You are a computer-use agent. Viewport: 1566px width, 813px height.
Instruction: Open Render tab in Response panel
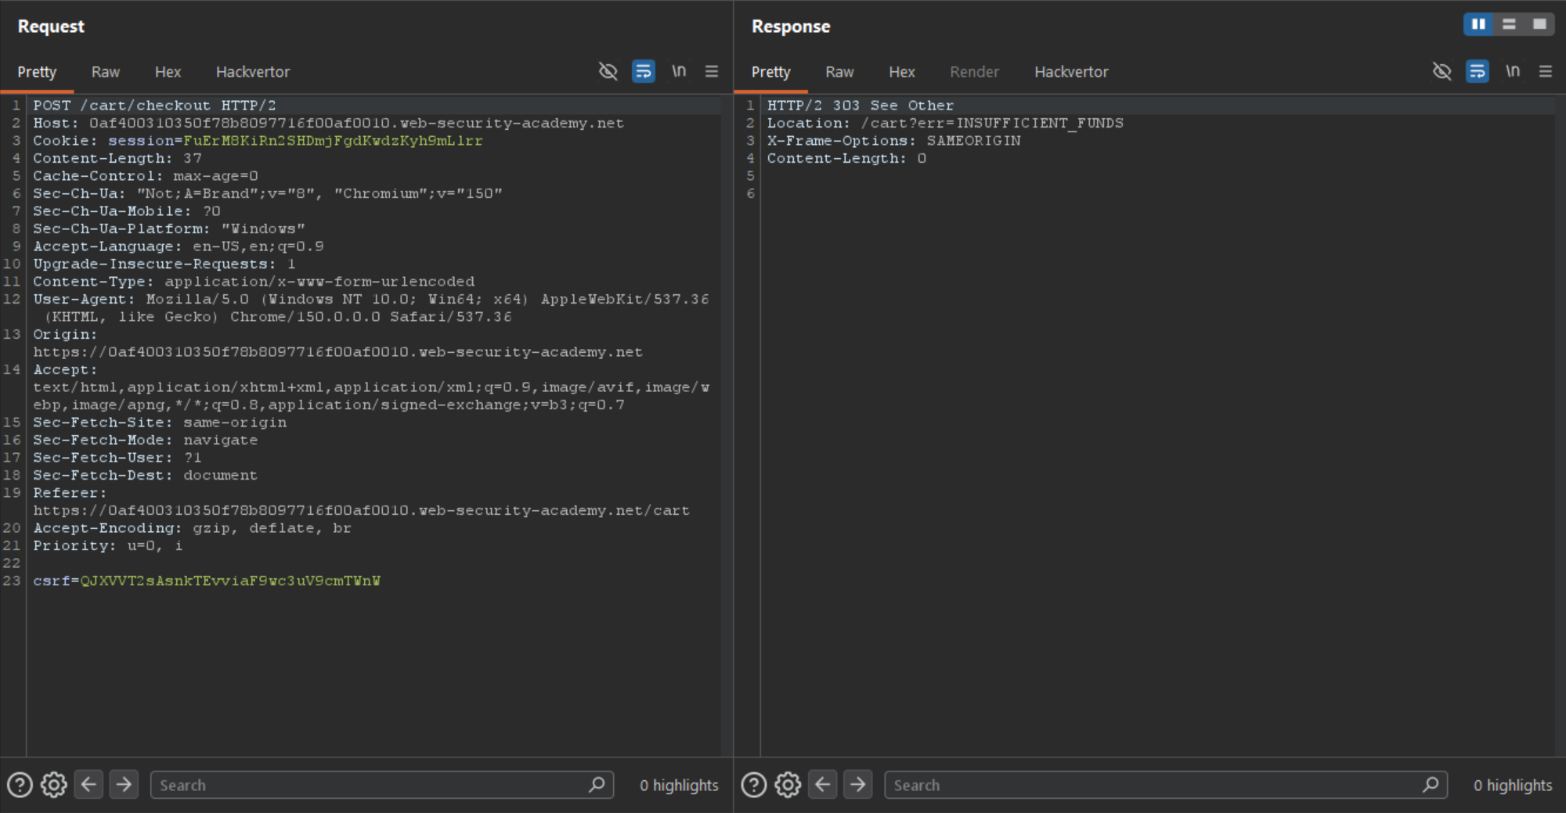[x=974, y=72]
